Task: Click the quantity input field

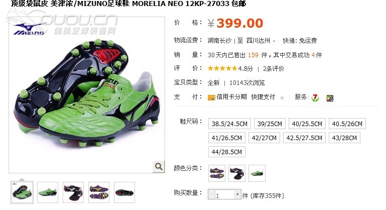Action: coord(224,194)
